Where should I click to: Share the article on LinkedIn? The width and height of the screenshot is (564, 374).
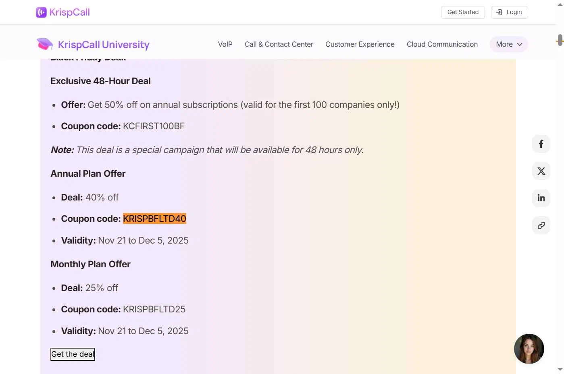[541, 198]
